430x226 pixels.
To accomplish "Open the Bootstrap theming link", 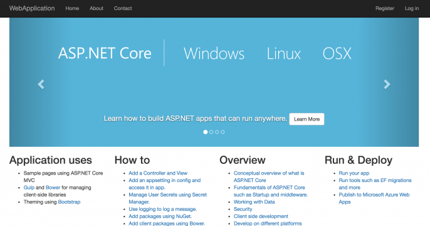I will pos(69,202).
